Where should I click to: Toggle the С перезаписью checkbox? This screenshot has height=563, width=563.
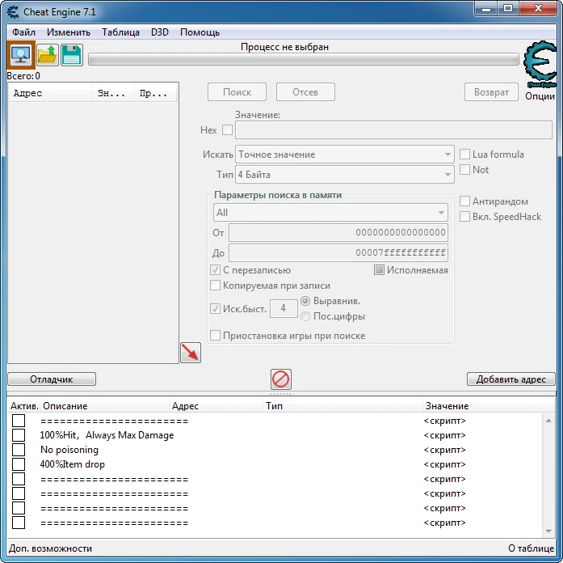215,270
